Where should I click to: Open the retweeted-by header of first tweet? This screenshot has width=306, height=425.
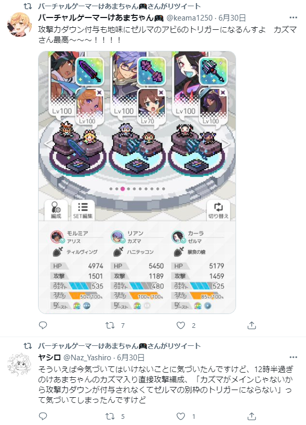(119, 6)
